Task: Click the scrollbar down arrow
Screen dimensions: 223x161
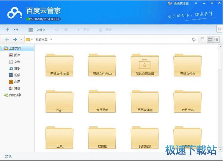Action: tap(220, 149)
